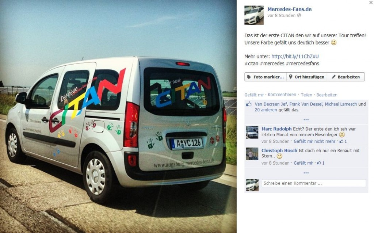
Task: Click the like count on Marc Rudolph's comment
Action: click(x=343, y=141)
